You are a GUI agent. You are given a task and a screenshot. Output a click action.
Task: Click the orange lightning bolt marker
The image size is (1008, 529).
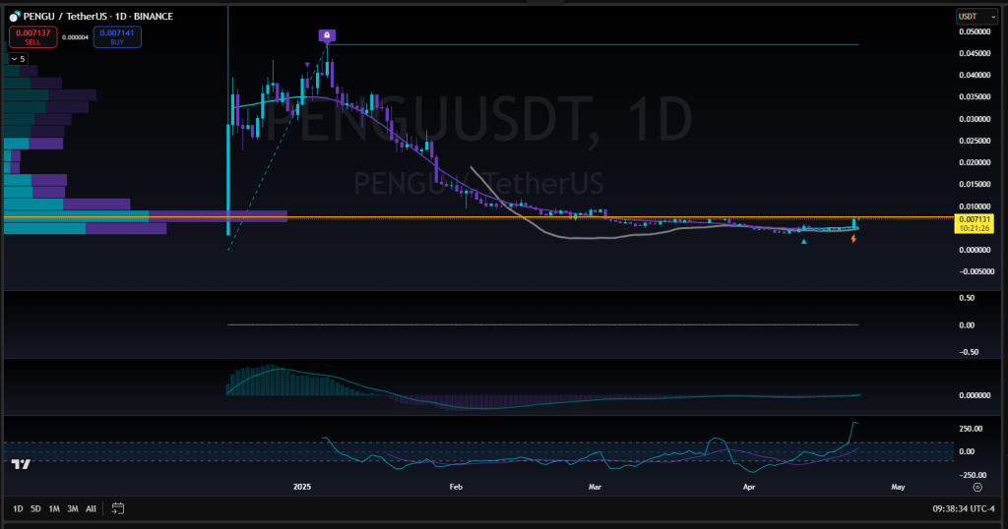[853, 239]
